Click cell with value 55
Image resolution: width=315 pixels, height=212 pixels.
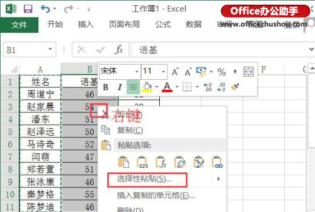[80, 195]
